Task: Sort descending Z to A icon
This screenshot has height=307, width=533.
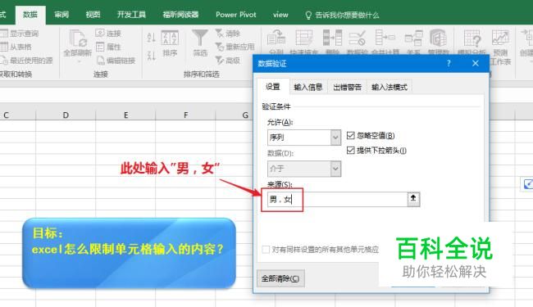Action: tap(151, 56)
